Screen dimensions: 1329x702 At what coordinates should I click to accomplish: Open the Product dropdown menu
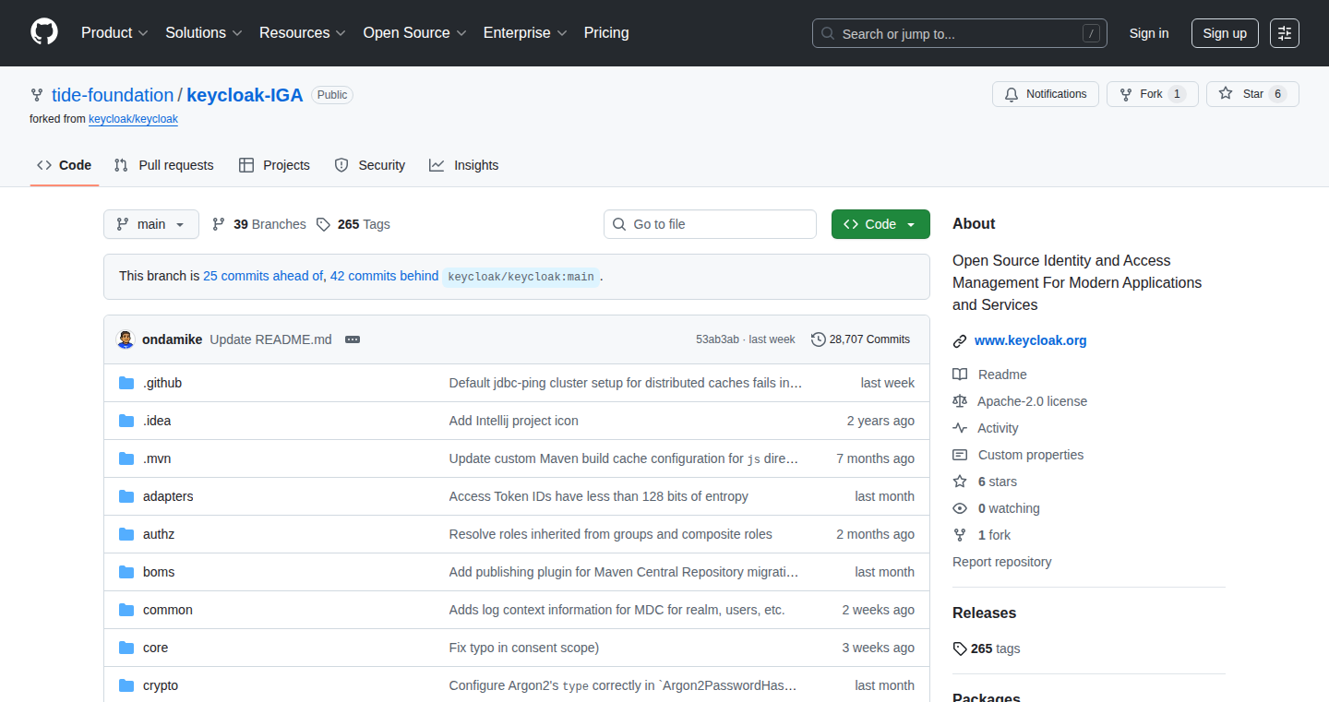click(x=114, y=33)
